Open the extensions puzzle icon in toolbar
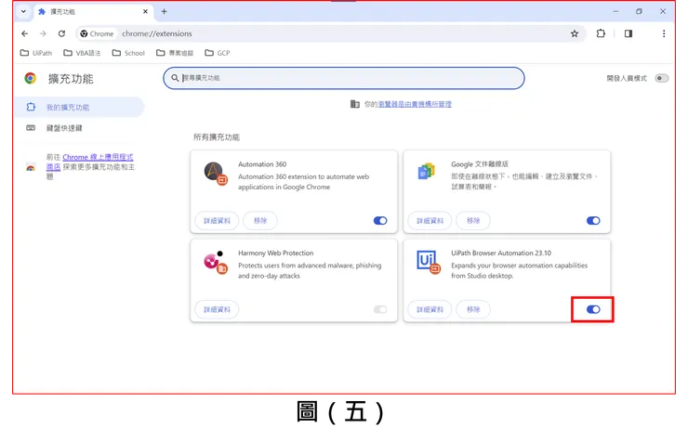Image resolution: width=688 pixels, height=441 pixels. [601, 33]
